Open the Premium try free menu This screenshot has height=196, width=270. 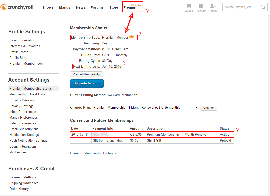[132, 6]
